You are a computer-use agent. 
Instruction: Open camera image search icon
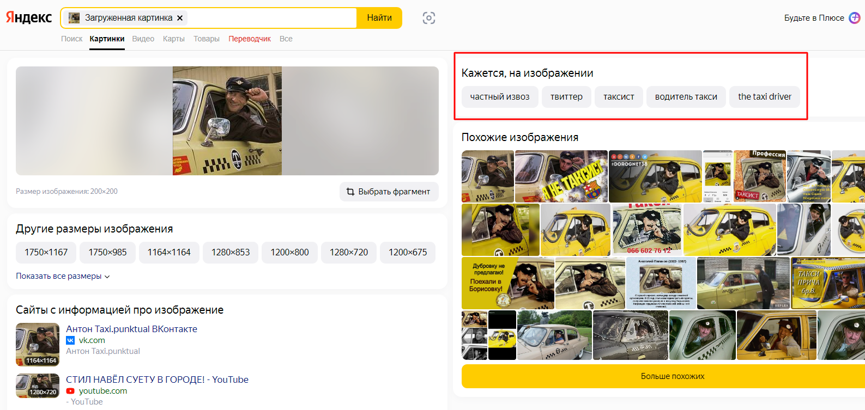tap(429, 18)
